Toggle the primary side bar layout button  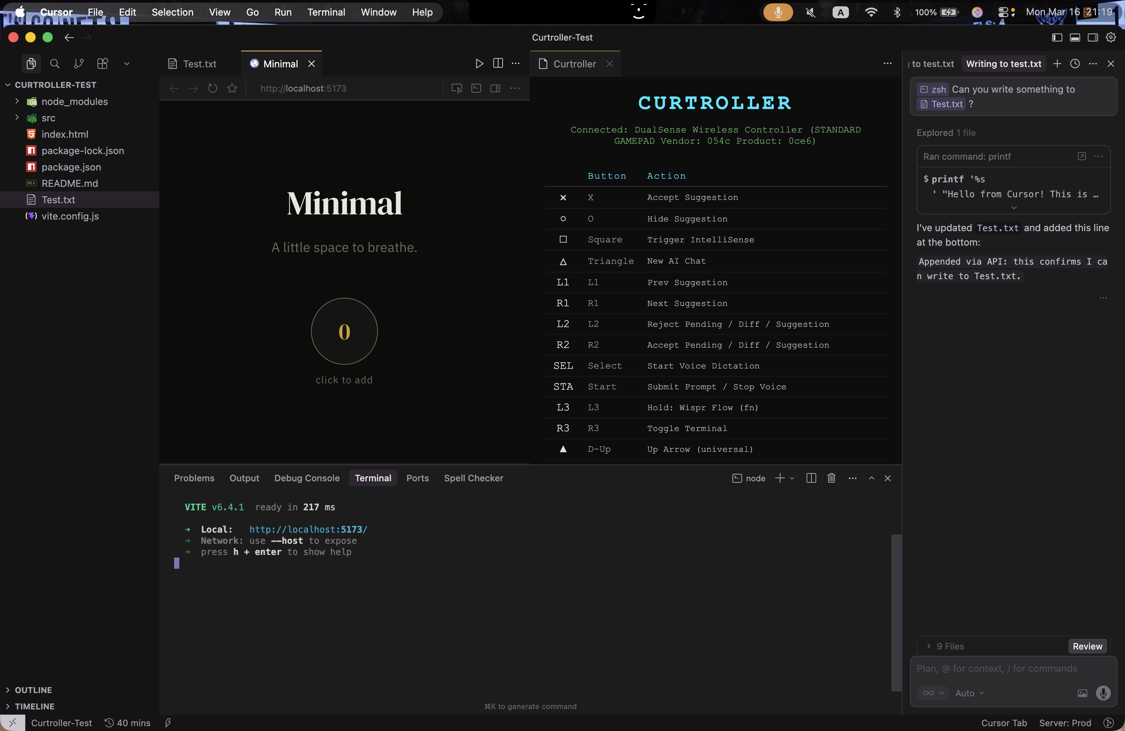coord(1057,37)
